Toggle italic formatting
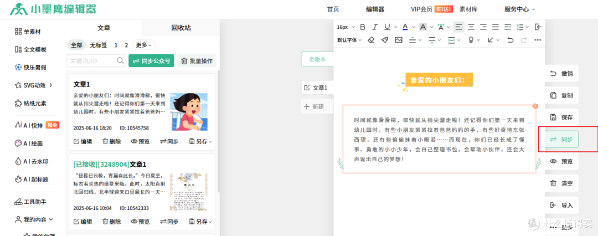The width and height of the screenshot is (598, 236). [x=375, y=27]
